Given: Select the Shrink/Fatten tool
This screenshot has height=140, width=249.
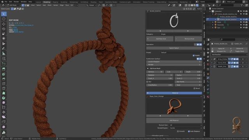Looking at the screenshot, I should pos(4,112).
